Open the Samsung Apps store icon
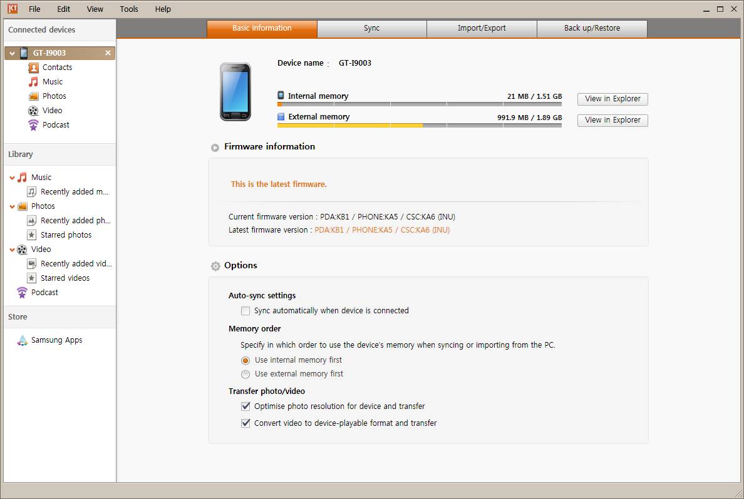The image size is (744, 499). 23,340
